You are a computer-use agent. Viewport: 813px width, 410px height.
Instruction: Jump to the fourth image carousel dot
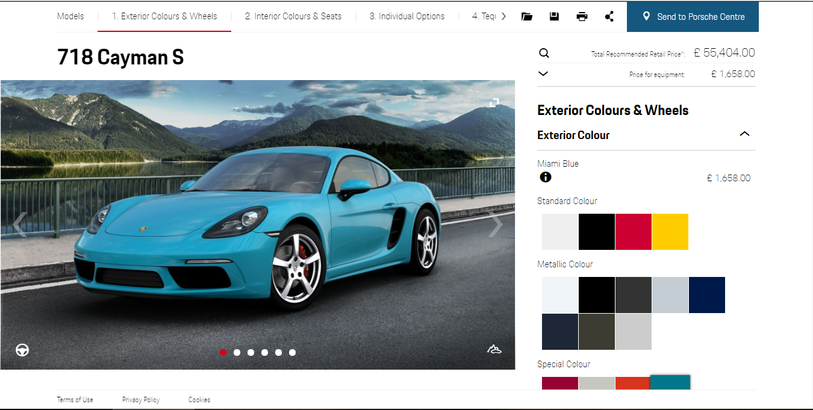(x=265, y=353)
